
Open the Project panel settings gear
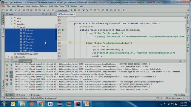click(51, 14)
